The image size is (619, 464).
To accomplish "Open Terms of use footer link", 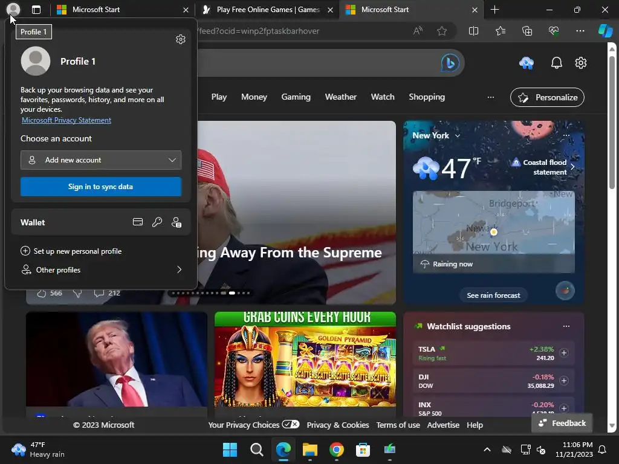I will [x=398, y=425].
